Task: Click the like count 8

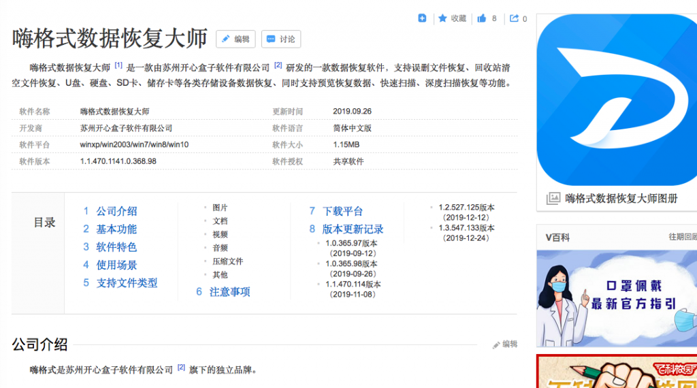Action: click(494, 18)
